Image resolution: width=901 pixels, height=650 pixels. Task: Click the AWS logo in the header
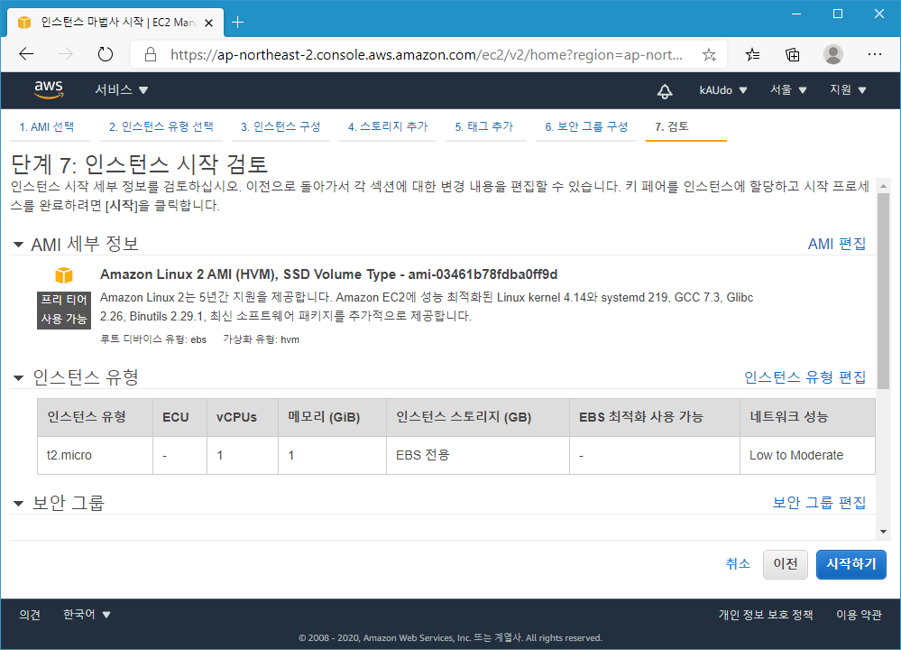coord(49,89)
